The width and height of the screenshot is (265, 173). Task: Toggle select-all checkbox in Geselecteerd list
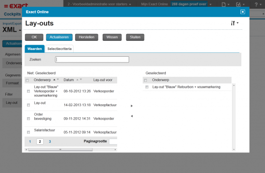[146, 80]
